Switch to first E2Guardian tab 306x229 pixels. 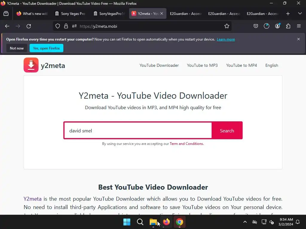pos(186,14)
